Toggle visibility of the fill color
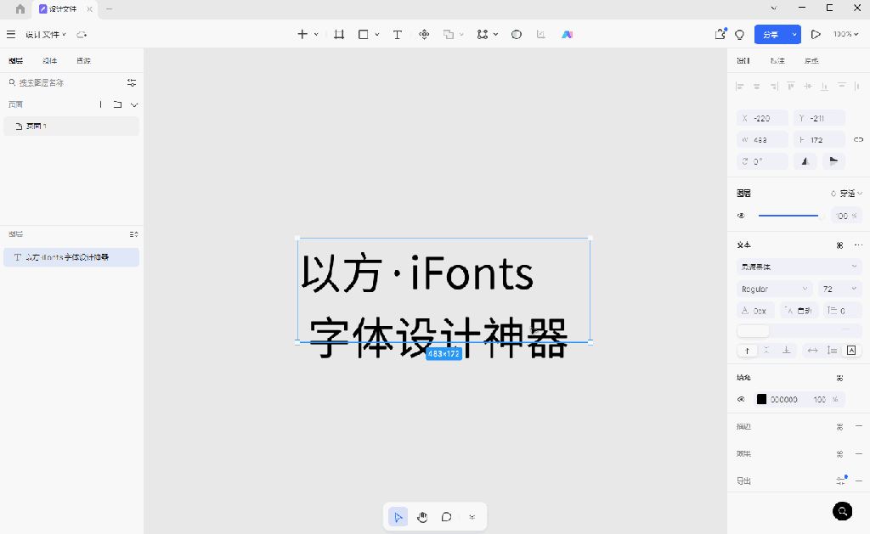870x534 pixels. [740, 399]
